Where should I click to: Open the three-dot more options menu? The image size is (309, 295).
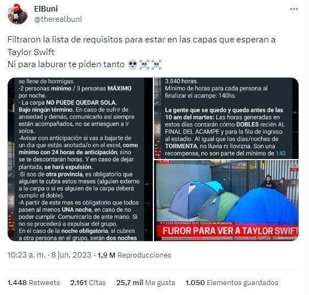point(294,9)
